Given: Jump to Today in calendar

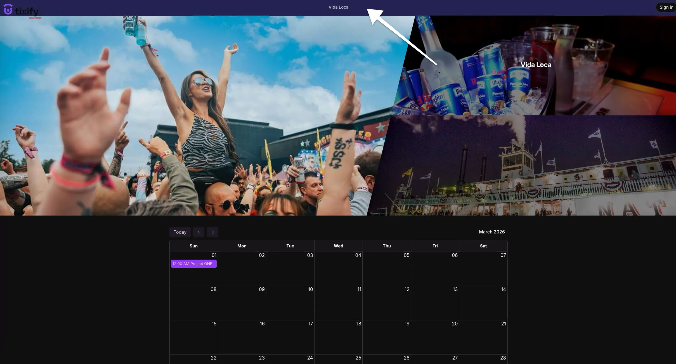Looking at the screenshot, I should click(x=180, y=232).
